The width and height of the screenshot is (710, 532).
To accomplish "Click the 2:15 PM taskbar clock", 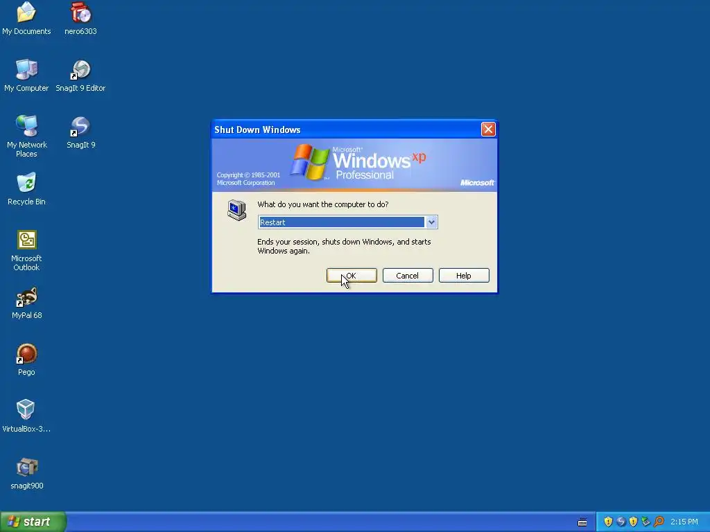I will pyautogui.click(x=684, y=522).
